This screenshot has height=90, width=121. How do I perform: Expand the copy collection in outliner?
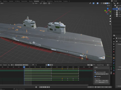(x=115, y=12)
